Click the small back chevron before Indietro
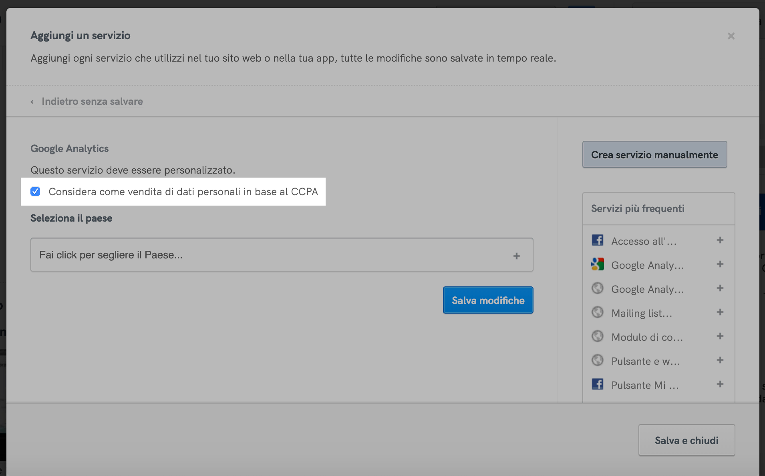Image resolution: width=765 pixels, height=476 pixels. tap(32, 102)
